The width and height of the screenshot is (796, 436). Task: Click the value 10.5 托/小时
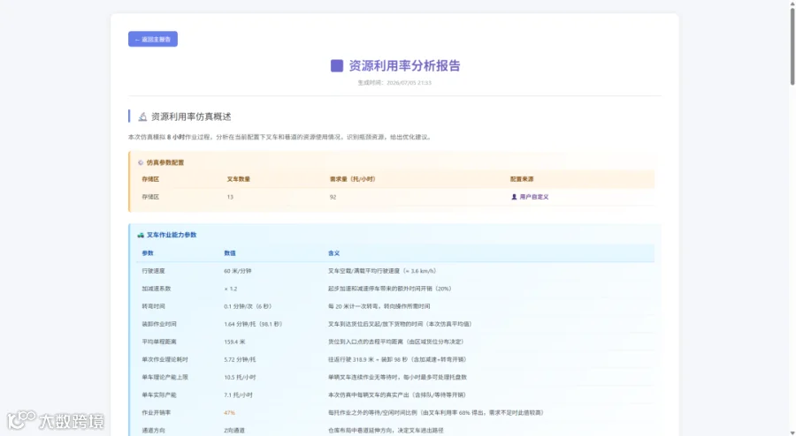point(240,377)
